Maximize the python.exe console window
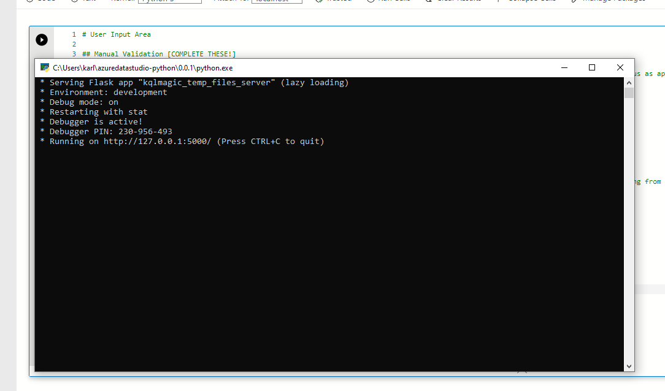Screen dimensions: 665x391 (x=591, y=67)
